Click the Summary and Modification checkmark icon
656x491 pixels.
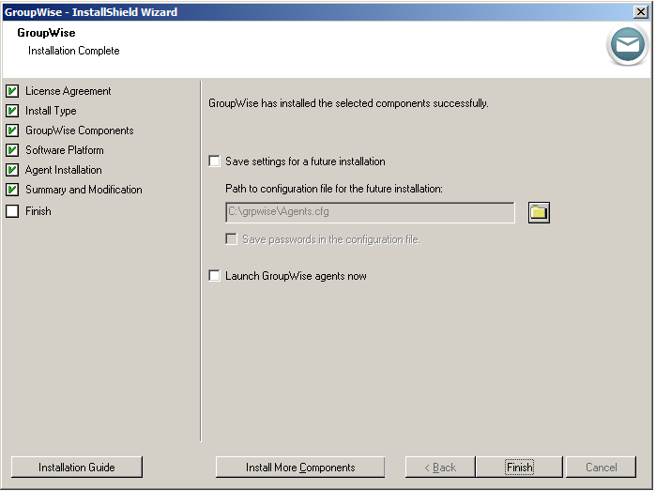pos(12,190)
